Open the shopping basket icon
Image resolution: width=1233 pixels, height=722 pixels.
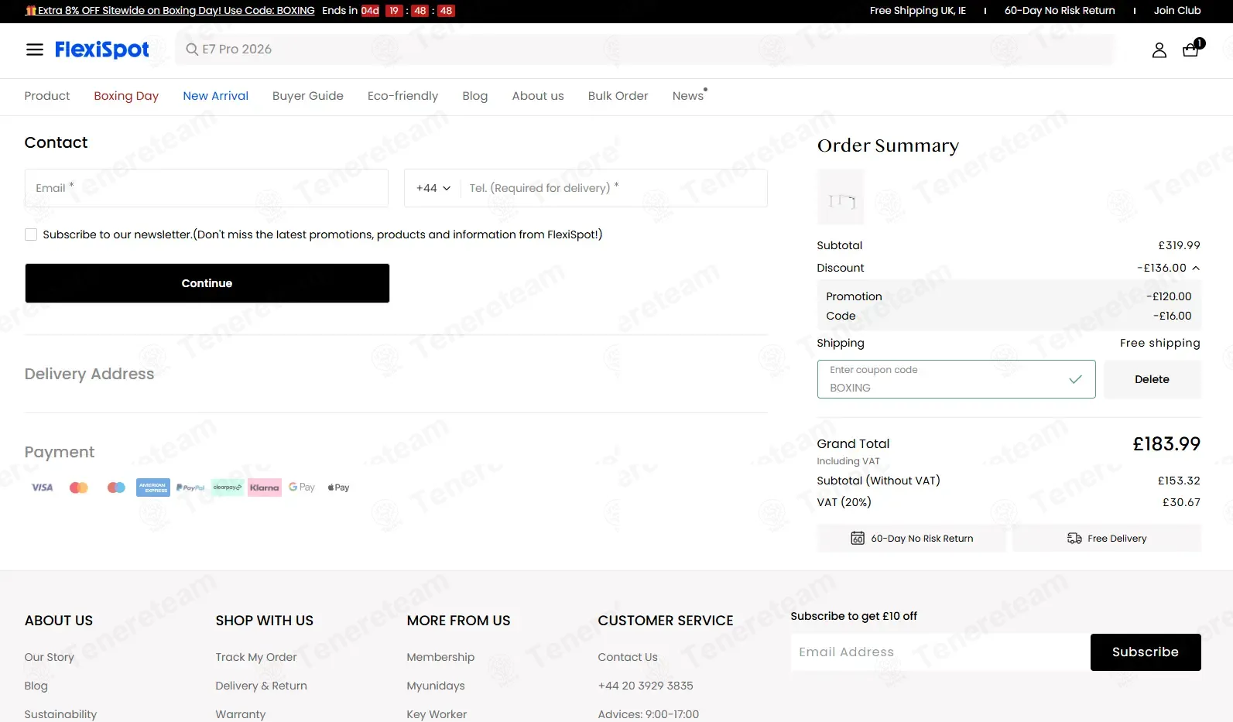pos(1190,50)
